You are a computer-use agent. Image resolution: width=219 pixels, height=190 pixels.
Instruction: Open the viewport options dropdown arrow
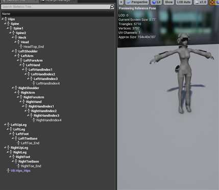click(x=121, y=2)
